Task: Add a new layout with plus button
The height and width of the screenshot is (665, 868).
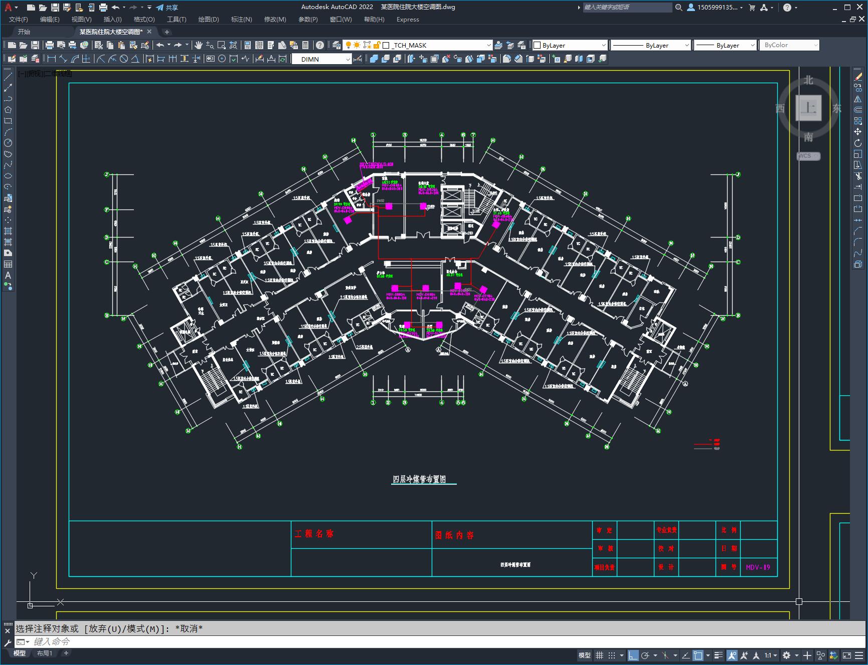Action: pyautogui.click(x=66, y=653)
